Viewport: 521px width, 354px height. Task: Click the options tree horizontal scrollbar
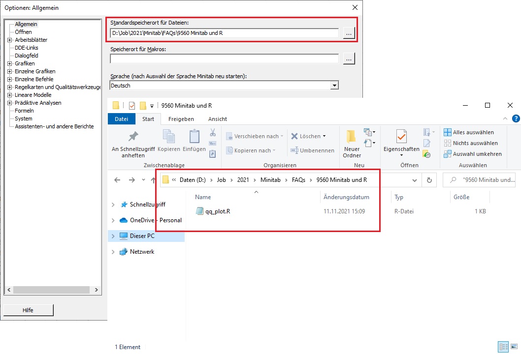coord(53,290)
